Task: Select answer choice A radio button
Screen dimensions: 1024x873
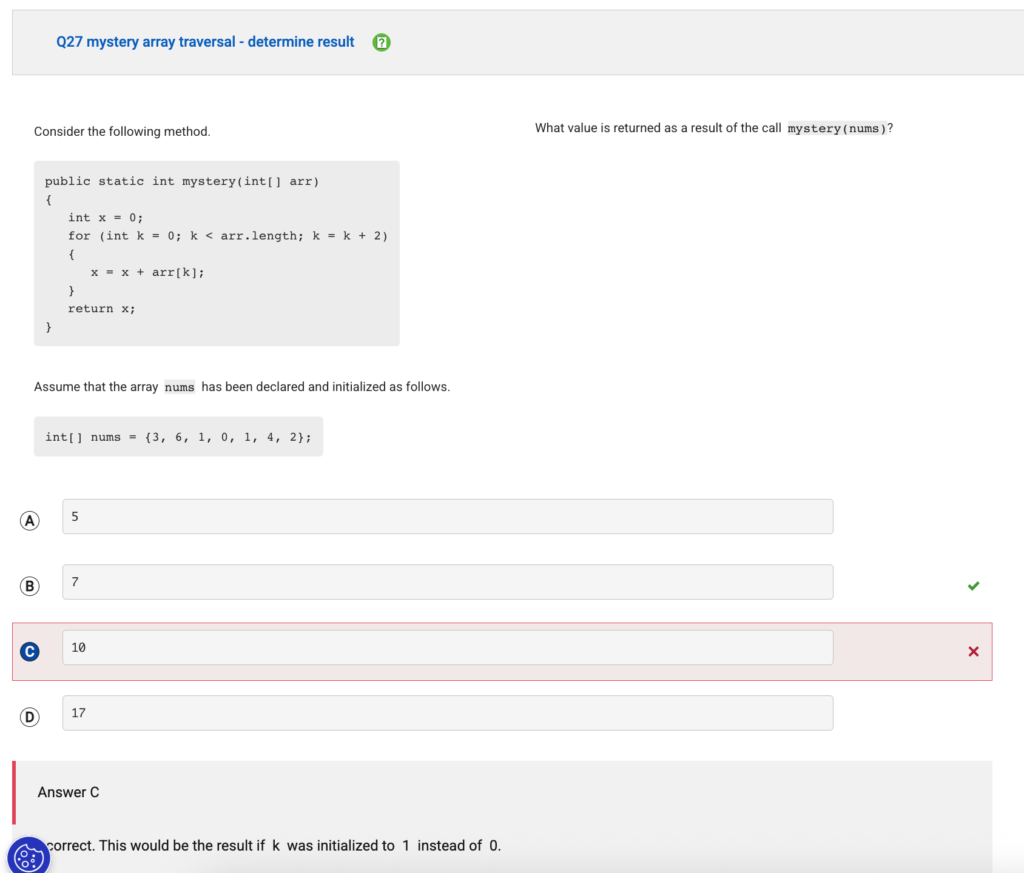Action: [30, 521]
